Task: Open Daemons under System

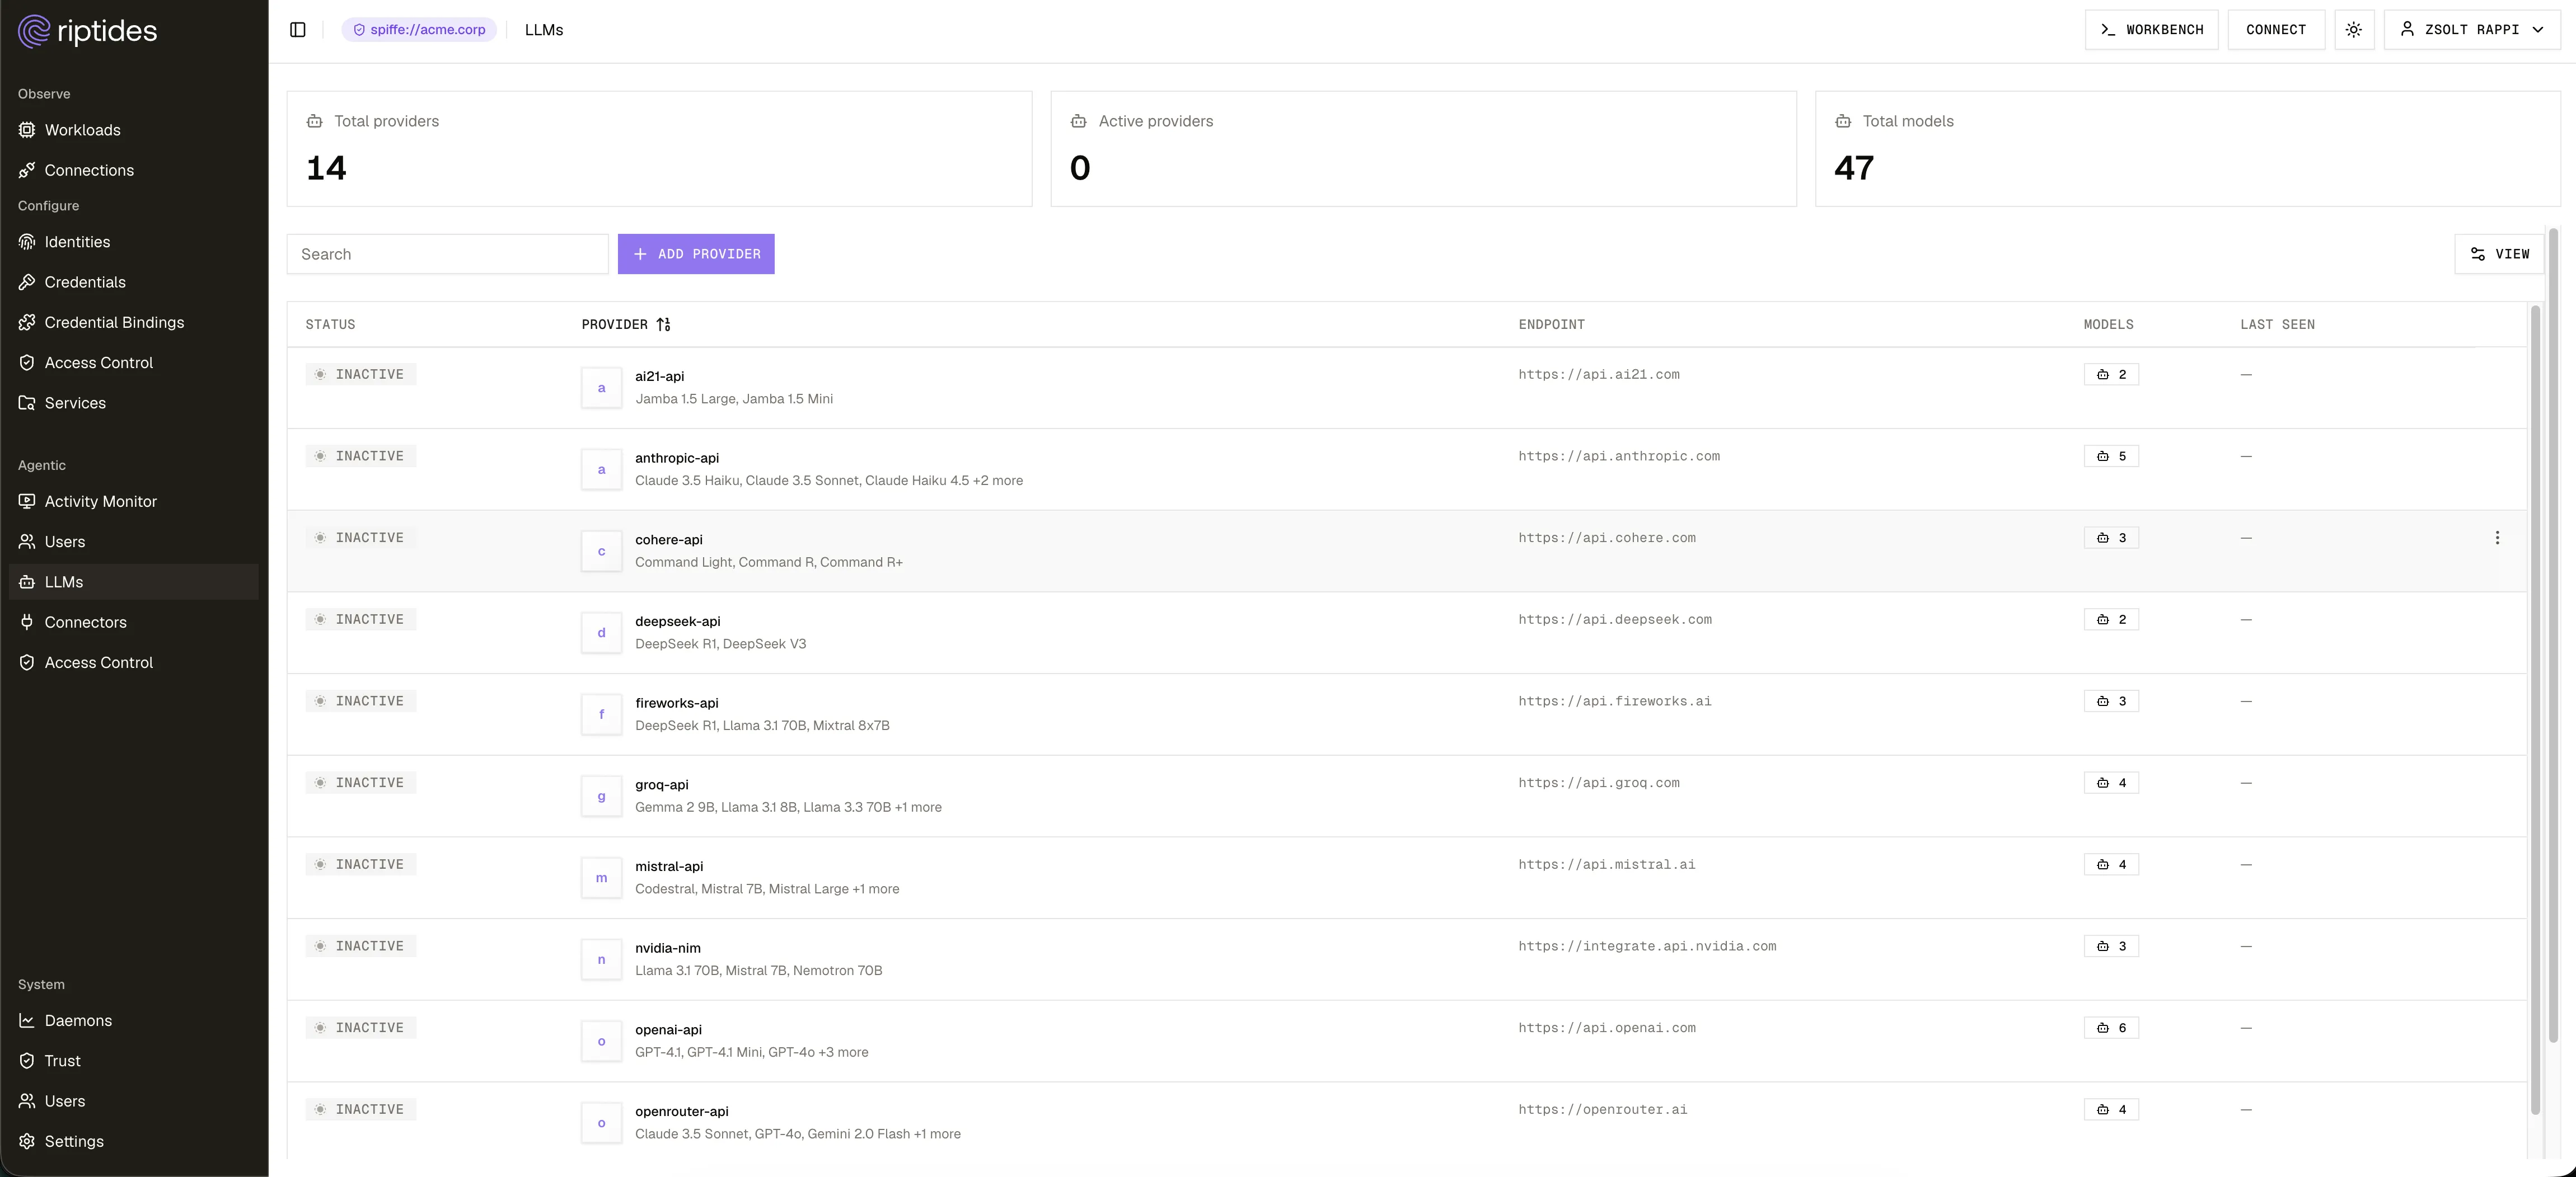Action: 134,1020
